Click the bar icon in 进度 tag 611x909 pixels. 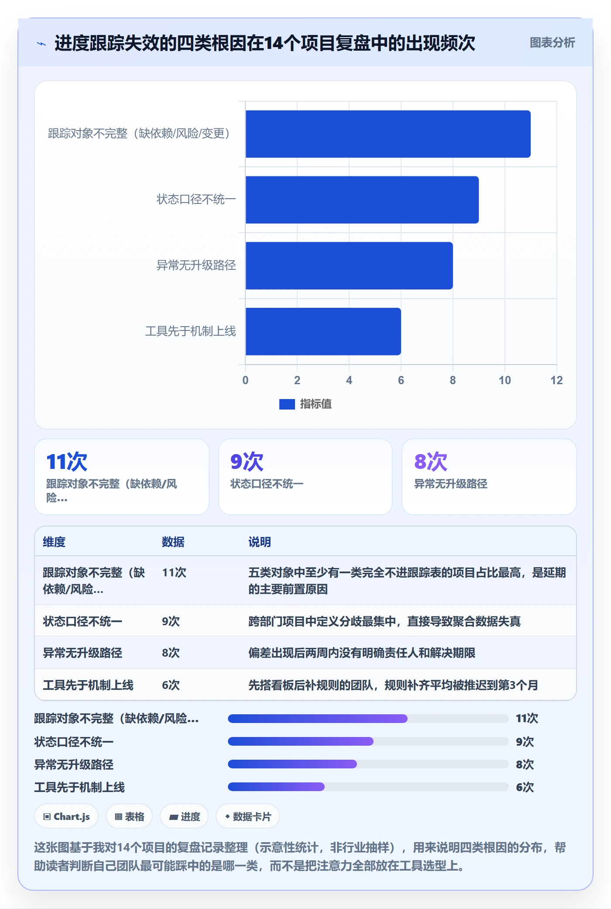pyautogui.click(x=173, y=817)
